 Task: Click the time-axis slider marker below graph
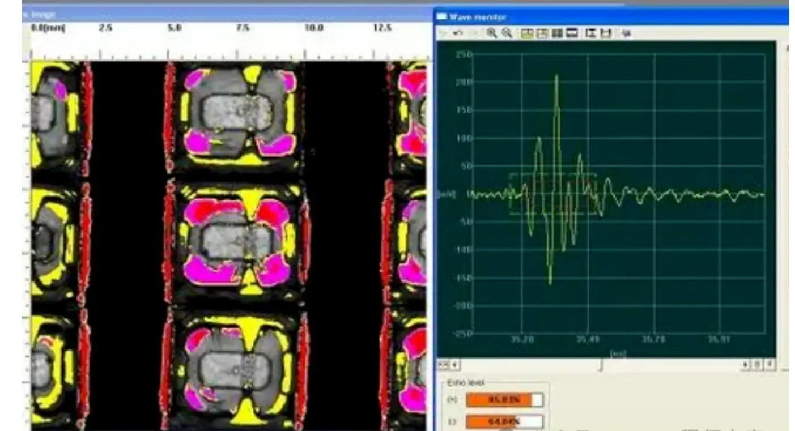coord(601,365)
